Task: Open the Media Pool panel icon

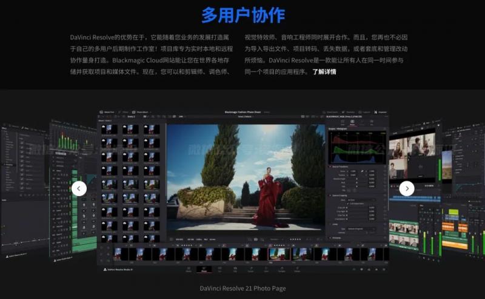Action: pos(107,112)
